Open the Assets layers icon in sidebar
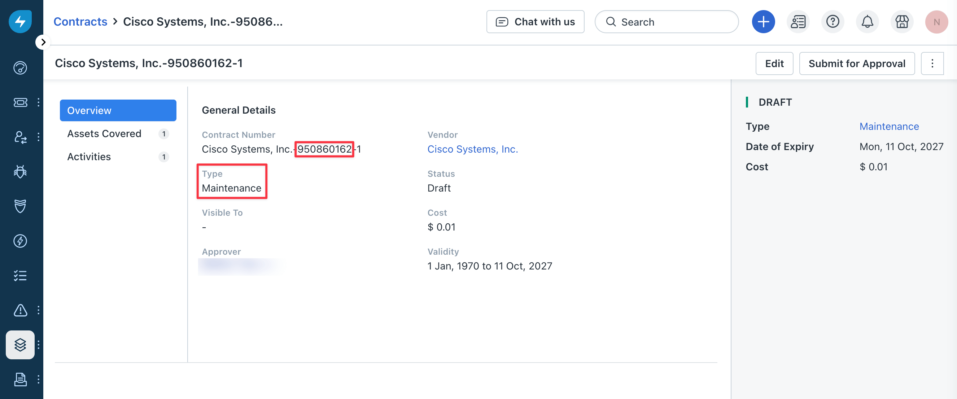Viewport: 957px width, 399px height. pos(20,345)
